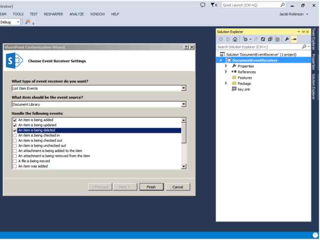Click the events list scroll down arrow
Viewport: 320px width, 240px height.
coord(184,166)
